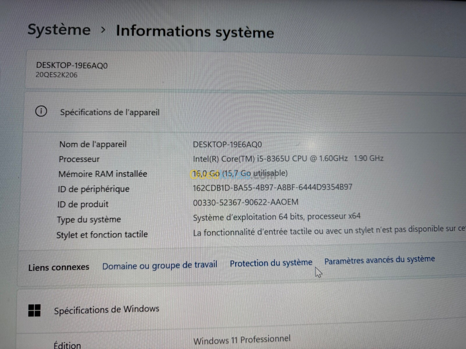Select the Mémoire RAM installée label
The height and width of the screenshot is (349, 466).
point(103,174)
